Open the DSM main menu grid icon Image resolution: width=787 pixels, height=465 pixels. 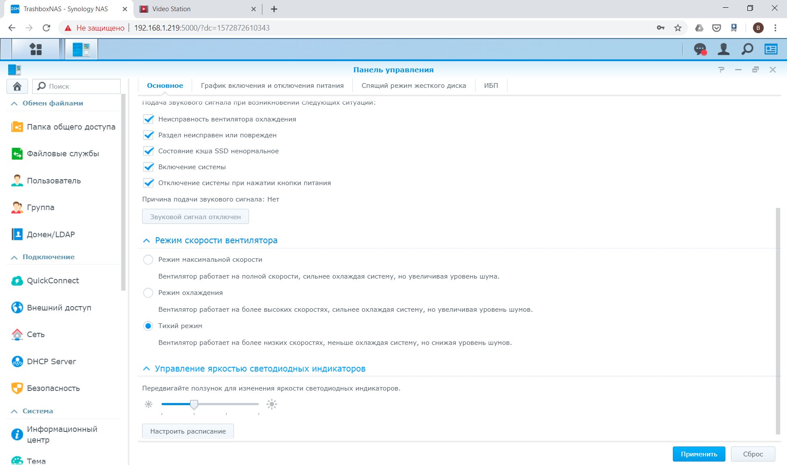click(36, 49)
